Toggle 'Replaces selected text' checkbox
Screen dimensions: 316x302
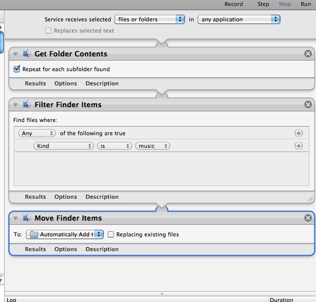(x=48, y=31)
